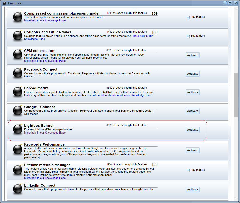Click the Facebook Connect bomb icon

(18, 73)
